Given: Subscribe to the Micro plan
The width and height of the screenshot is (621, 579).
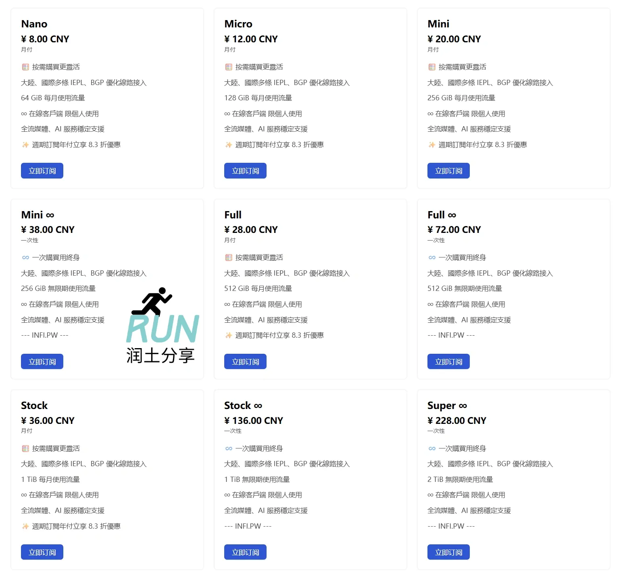Looking at the screenshot, I should 245,171.
